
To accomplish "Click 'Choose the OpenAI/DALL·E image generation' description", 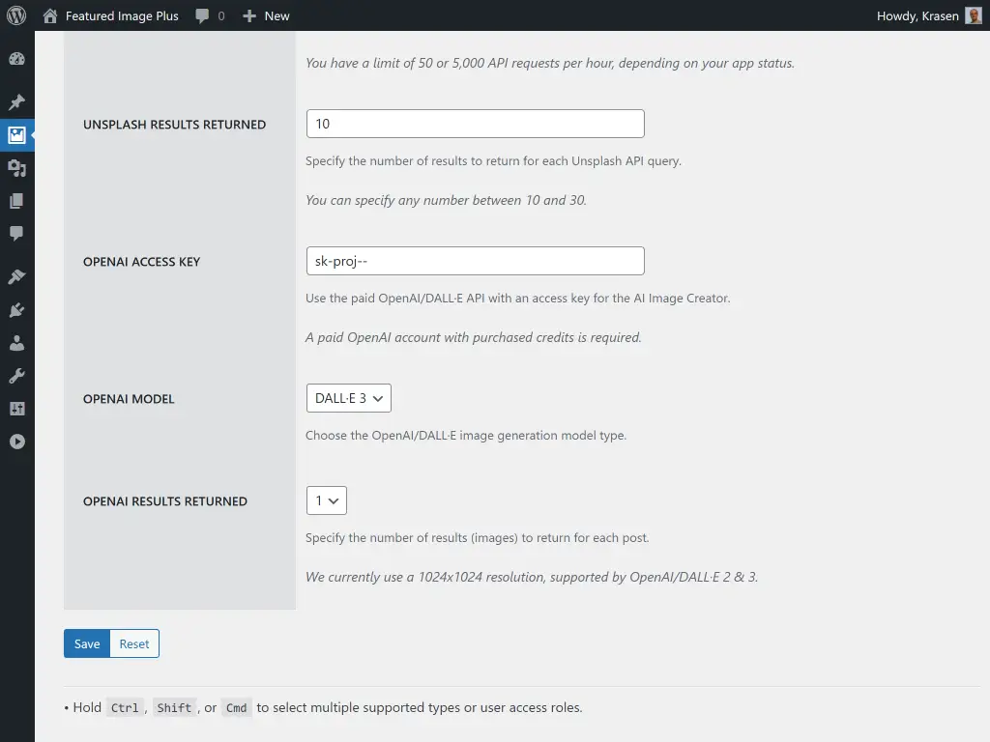I will tap(466, 436).
